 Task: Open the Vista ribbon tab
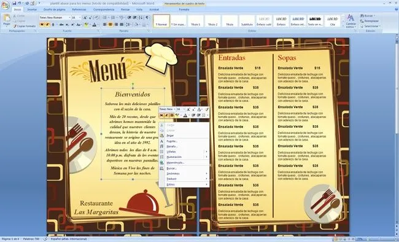[x=139, y=9]
